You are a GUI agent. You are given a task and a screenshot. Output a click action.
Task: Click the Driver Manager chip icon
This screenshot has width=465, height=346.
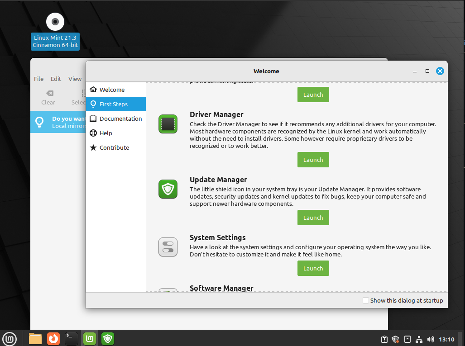[168, 124]
